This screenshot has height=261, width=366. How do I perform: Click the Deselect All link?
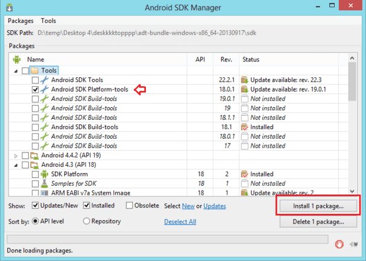(180, 222)
